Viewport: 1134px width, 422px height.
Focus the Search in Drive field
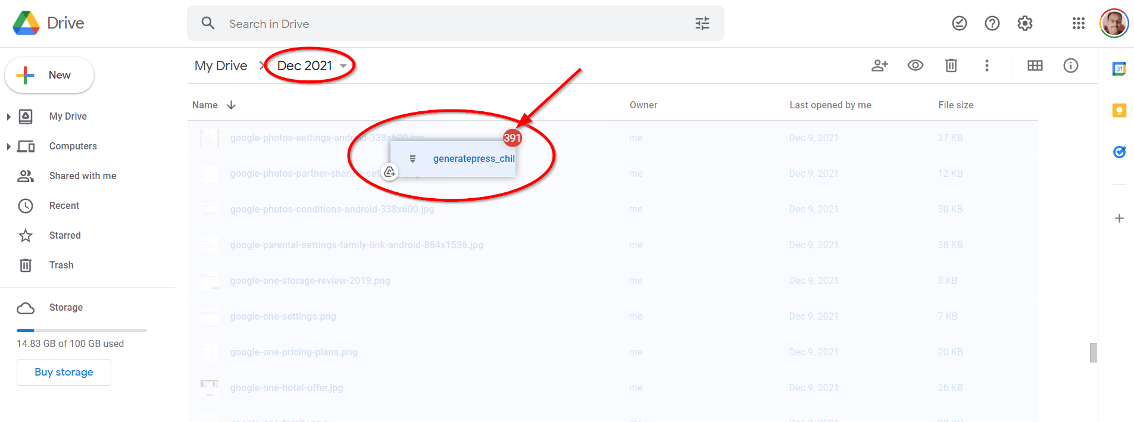point(455,23)
